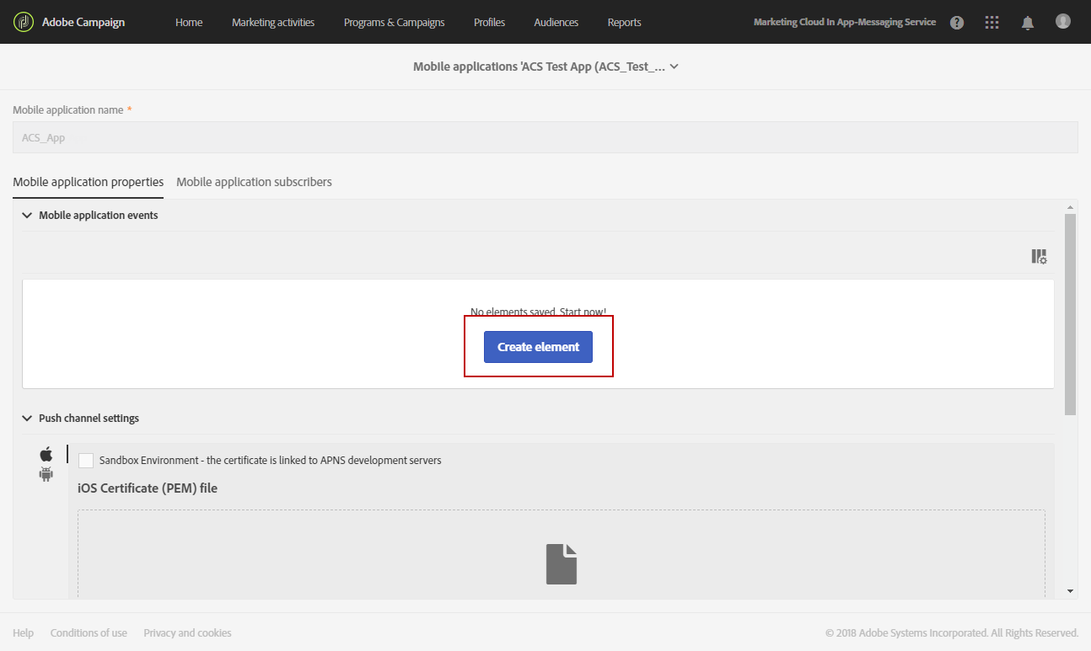Image resolution: width=1091 pixels, height=651 pixels.
Task: Open the Help footer link
Action: coord(24,633)
